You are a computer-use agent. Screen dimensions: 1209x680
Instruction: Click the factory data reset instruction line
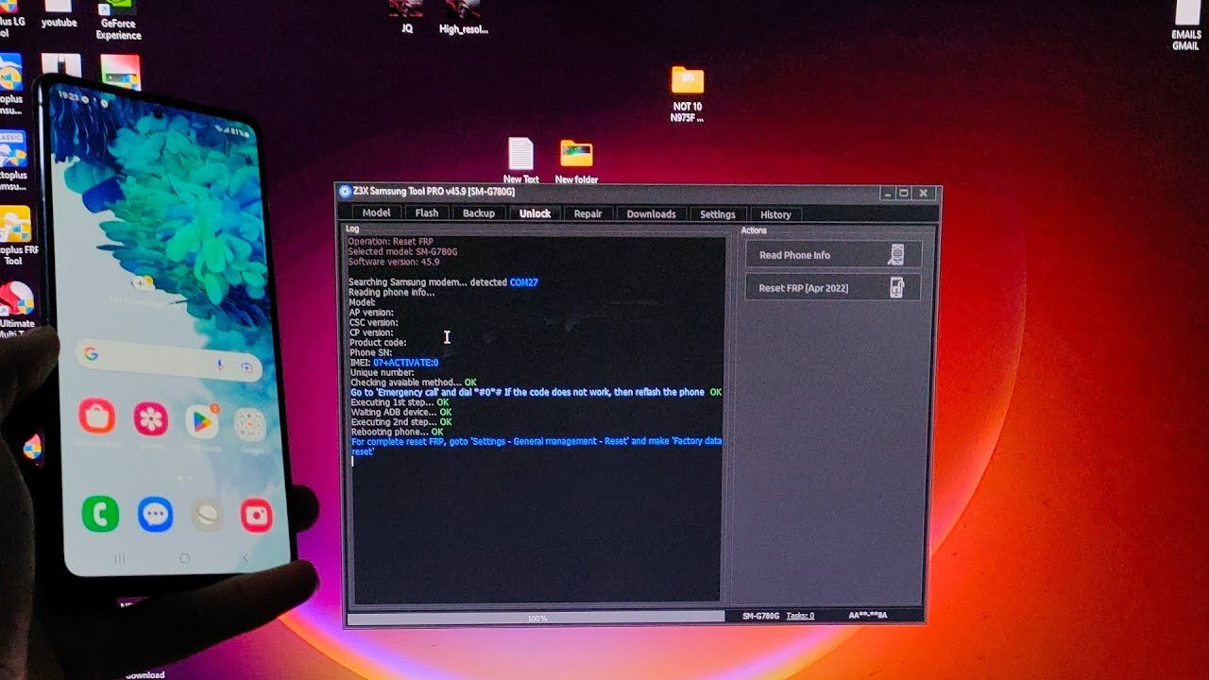tap(536, 447)
